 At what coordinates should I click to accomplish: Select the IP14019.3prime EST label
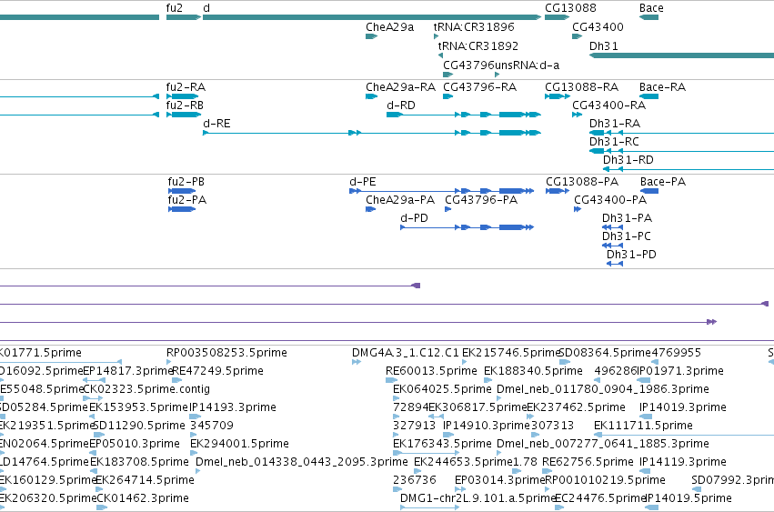coord(683,407)
